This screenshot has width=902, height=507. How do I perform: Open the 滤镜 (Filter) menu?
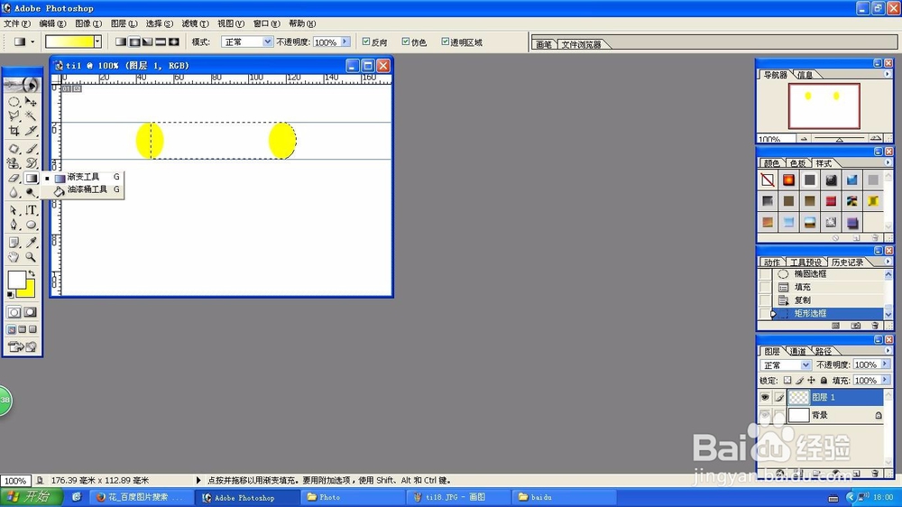[195, 23]
